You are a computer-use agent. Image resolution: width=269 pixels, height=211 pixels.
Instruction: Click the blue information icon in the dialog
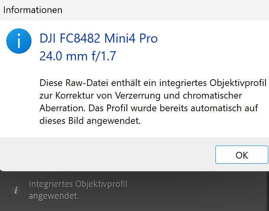(19, 41)
